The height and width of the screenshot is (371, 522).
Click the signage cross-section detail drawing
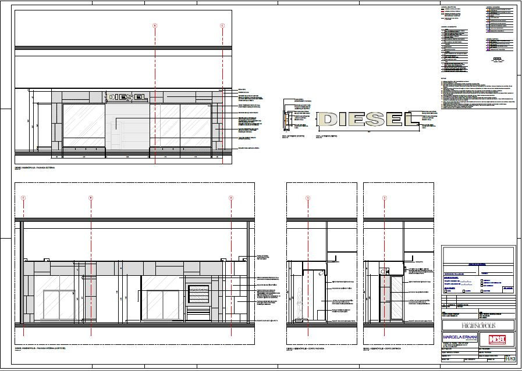287,118
